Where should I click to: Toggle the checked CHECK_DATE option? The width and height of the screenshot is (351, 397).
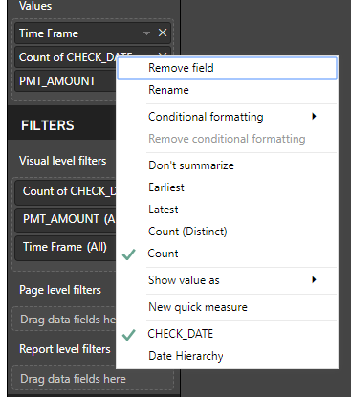pyautogui.click(x=227, y=334)
